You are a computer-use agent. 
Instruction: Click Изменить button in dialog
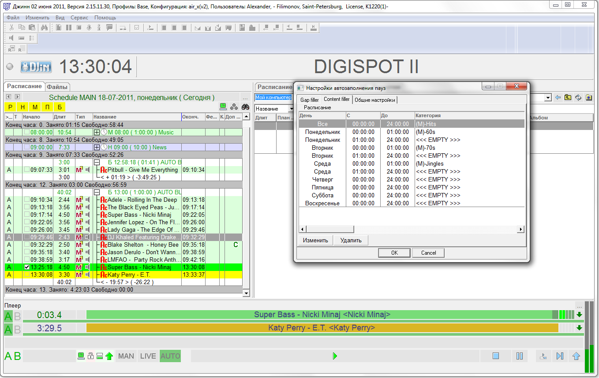click(x=315, y=241)
